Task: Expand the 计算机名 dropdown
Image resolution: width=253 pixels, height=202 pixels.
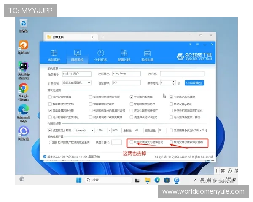Action: [89, 83]
